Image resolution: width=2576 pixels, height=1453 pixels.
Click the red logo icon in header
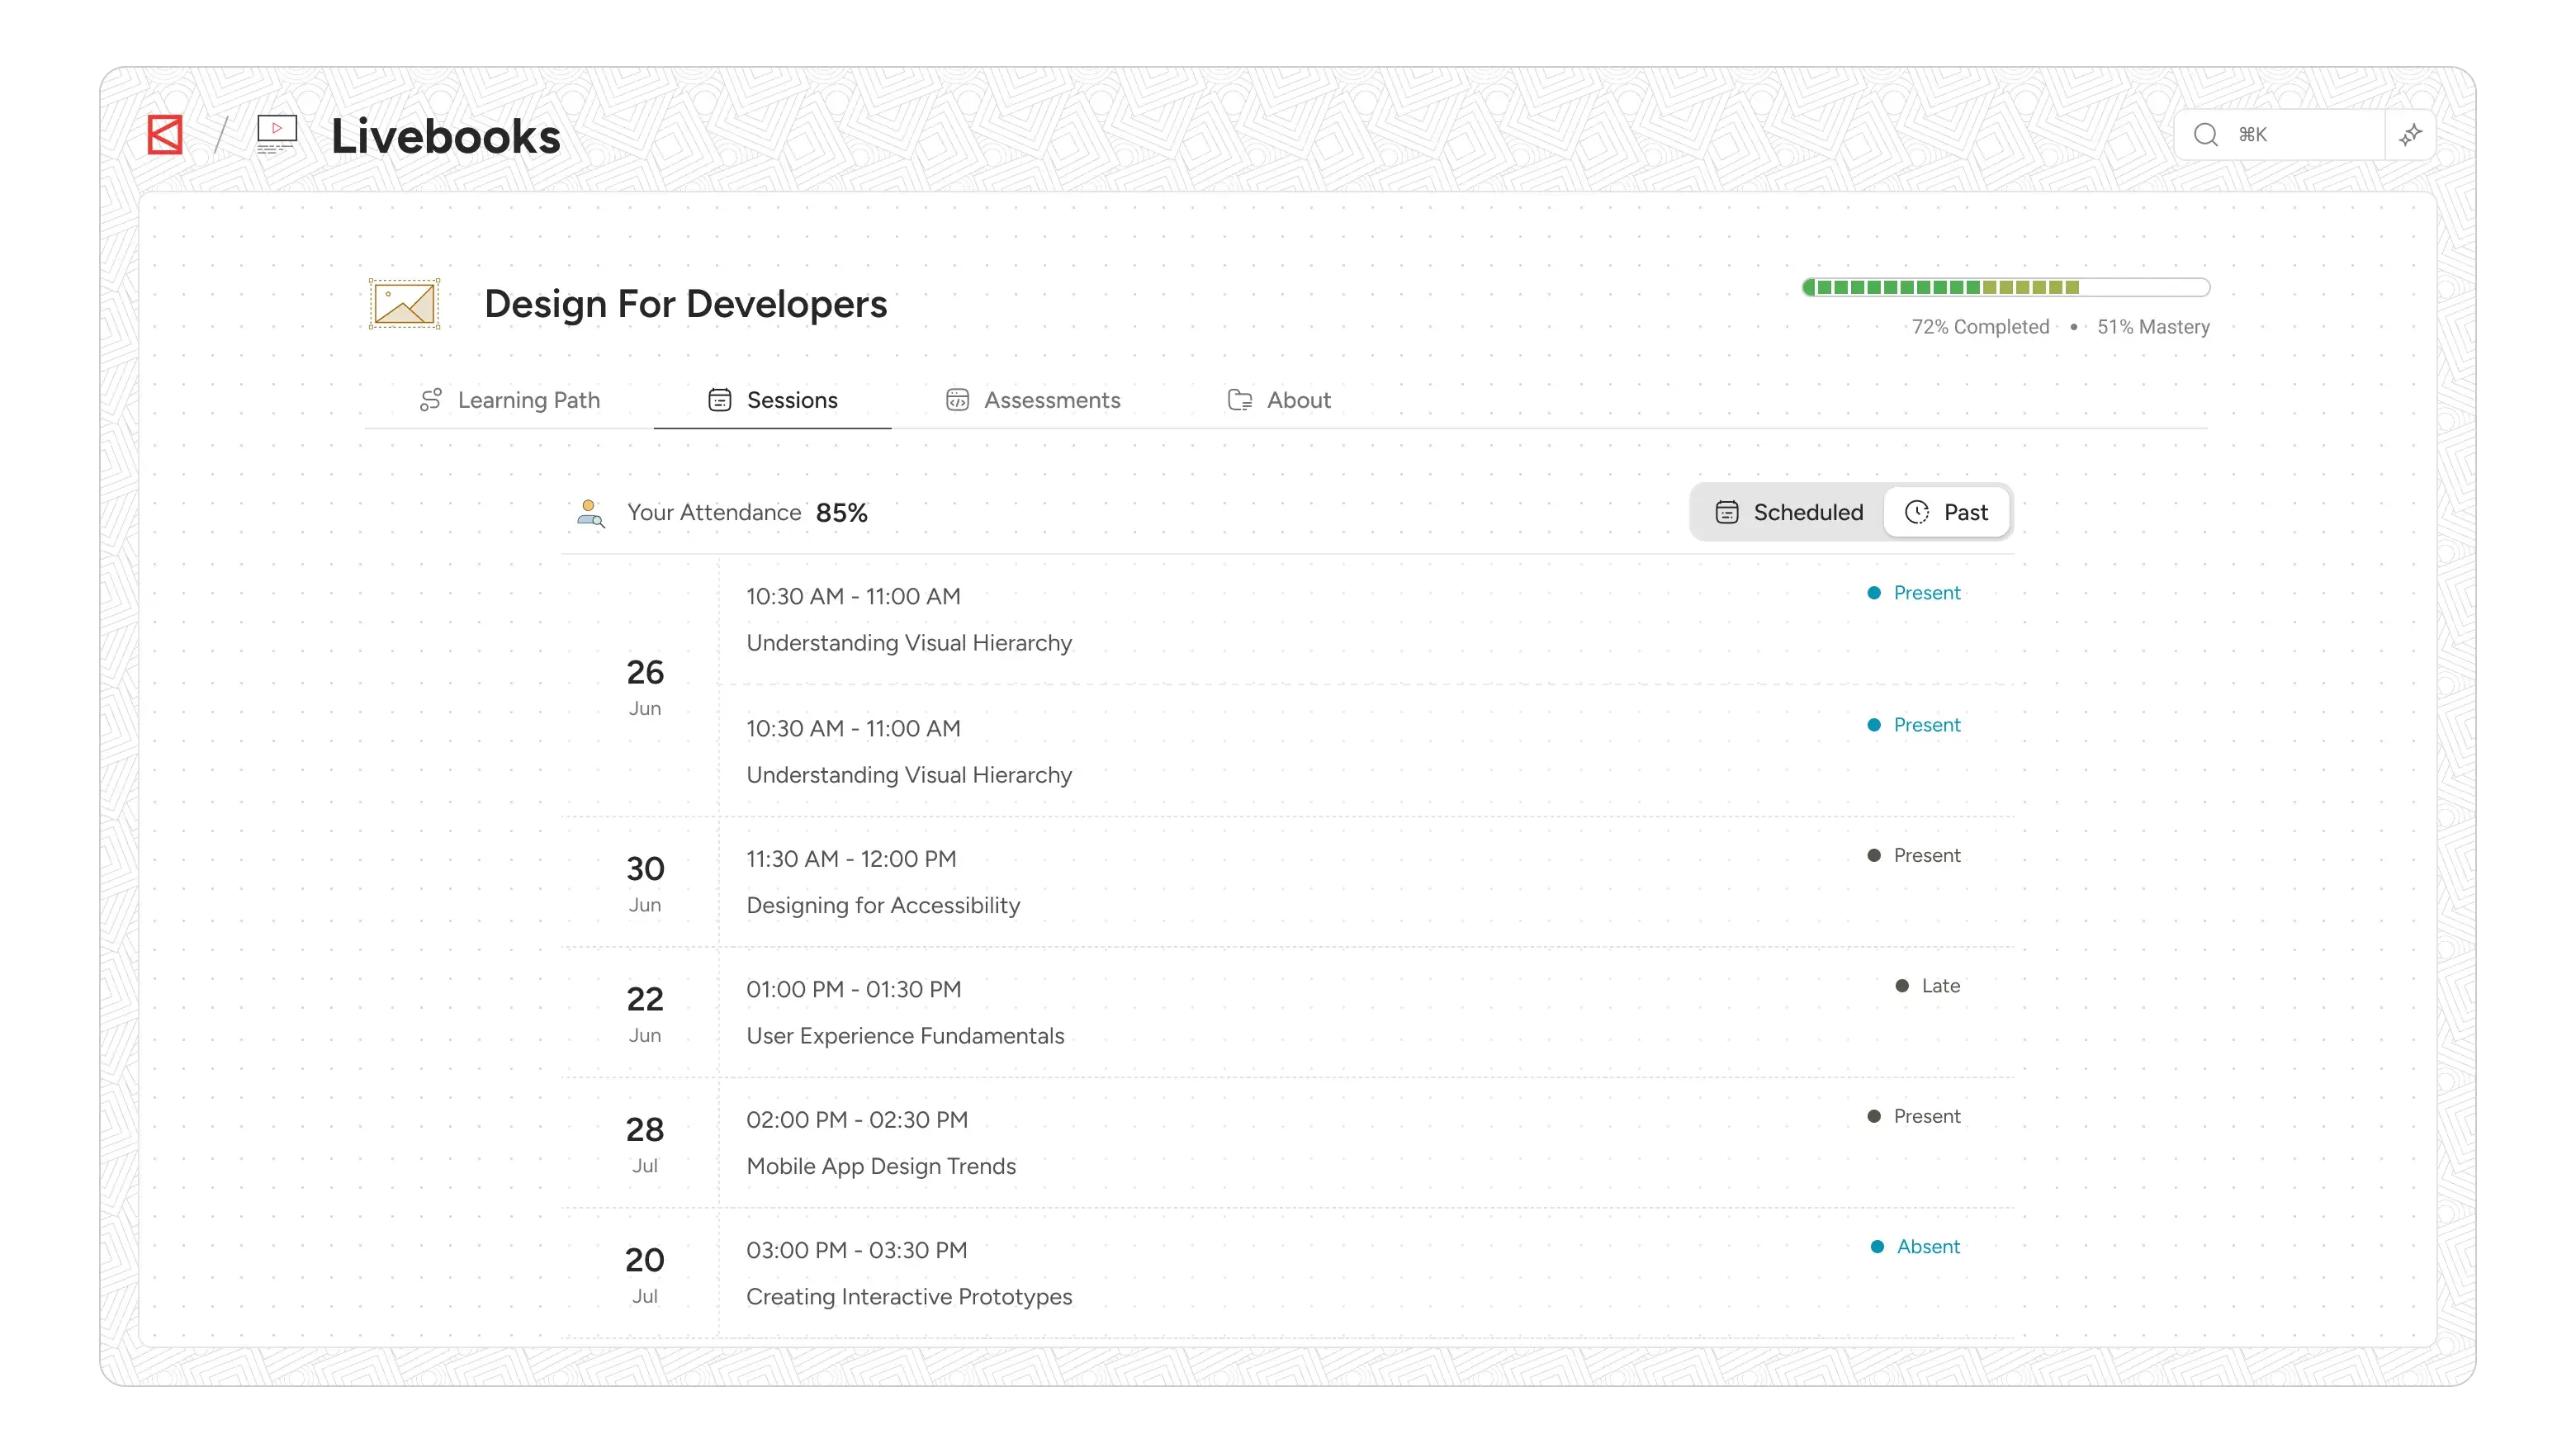click(165, 135)
